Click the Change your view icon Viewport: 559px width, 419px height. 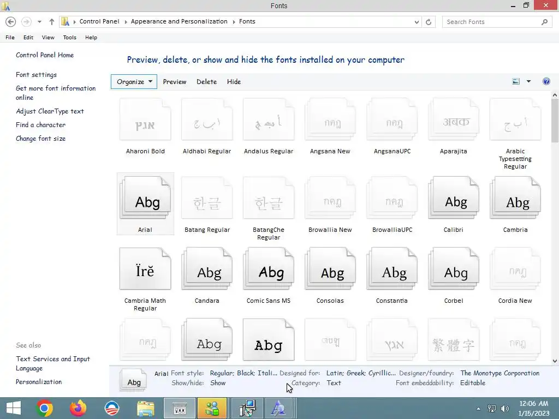point(516,82)
